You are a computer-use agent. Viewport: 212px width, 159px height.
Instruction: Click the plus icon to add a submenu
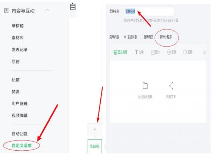[95, 129]
